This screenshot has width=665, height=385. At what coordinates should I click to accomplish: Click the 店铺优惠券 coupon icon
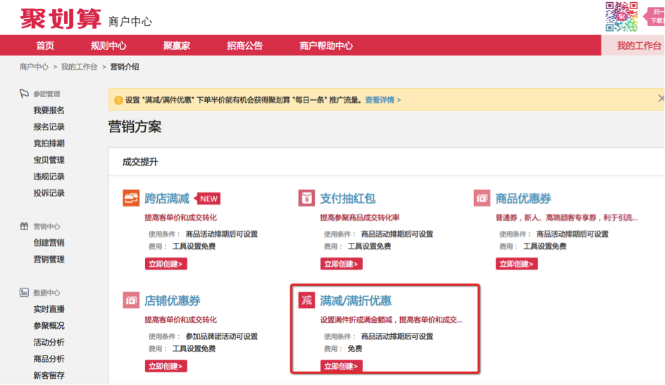(x=131, y=301)
